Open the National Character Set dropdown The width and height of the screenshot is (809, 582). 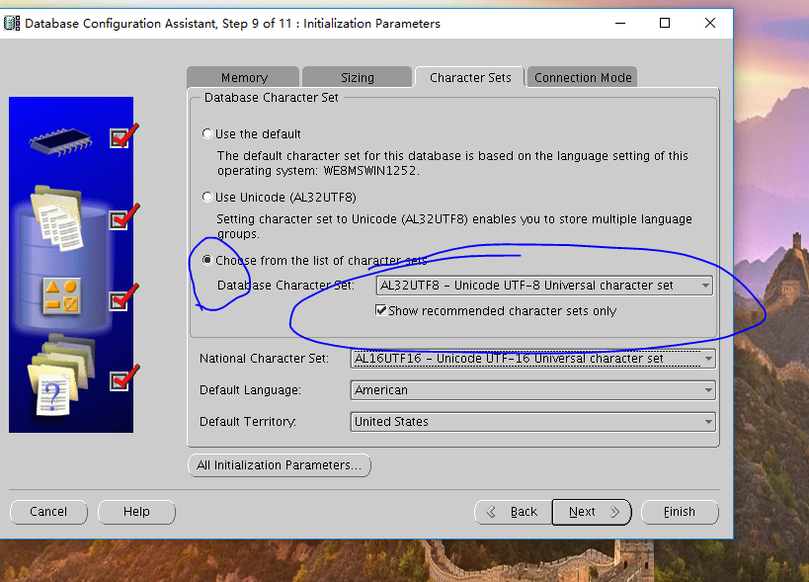(533, 359)
